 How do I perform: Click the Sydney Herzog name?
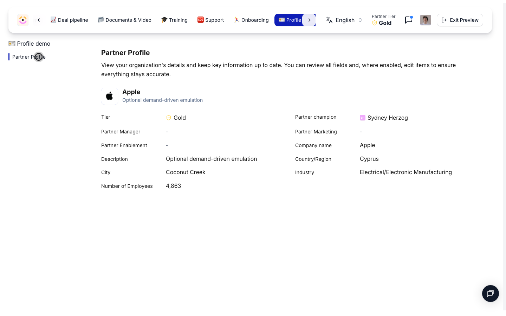pos(388,118)
